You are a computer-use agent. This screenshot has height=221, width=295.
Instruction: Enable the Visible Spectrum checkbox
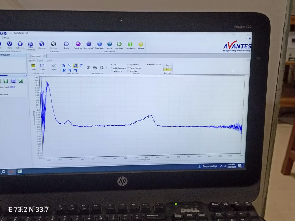pos(111,68)
